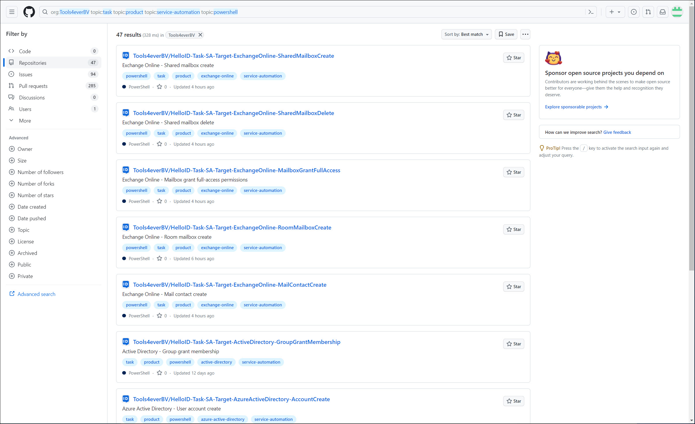This screenshot has height=424, width=695.
Task: Add a Size advanced filter
Action: (x=18, y=160)
